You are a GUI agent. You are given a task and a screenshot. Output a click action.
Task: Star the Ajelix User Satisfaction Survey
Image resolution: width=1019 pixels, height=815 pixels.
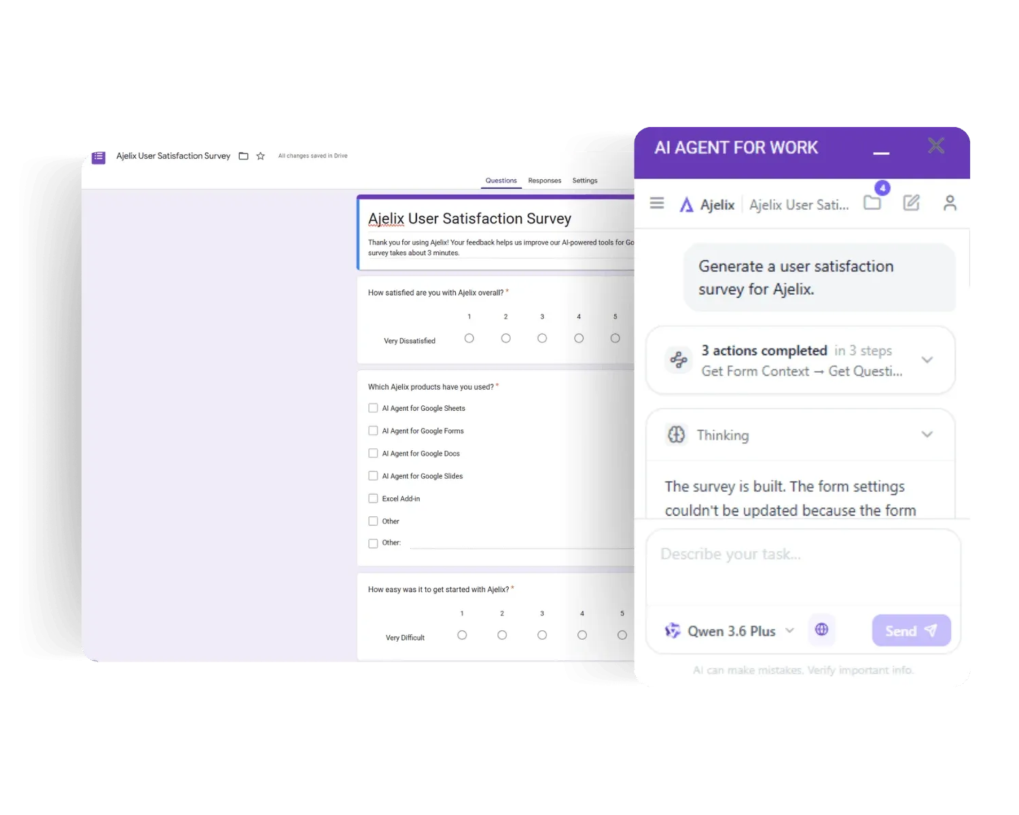pos(260,156)
